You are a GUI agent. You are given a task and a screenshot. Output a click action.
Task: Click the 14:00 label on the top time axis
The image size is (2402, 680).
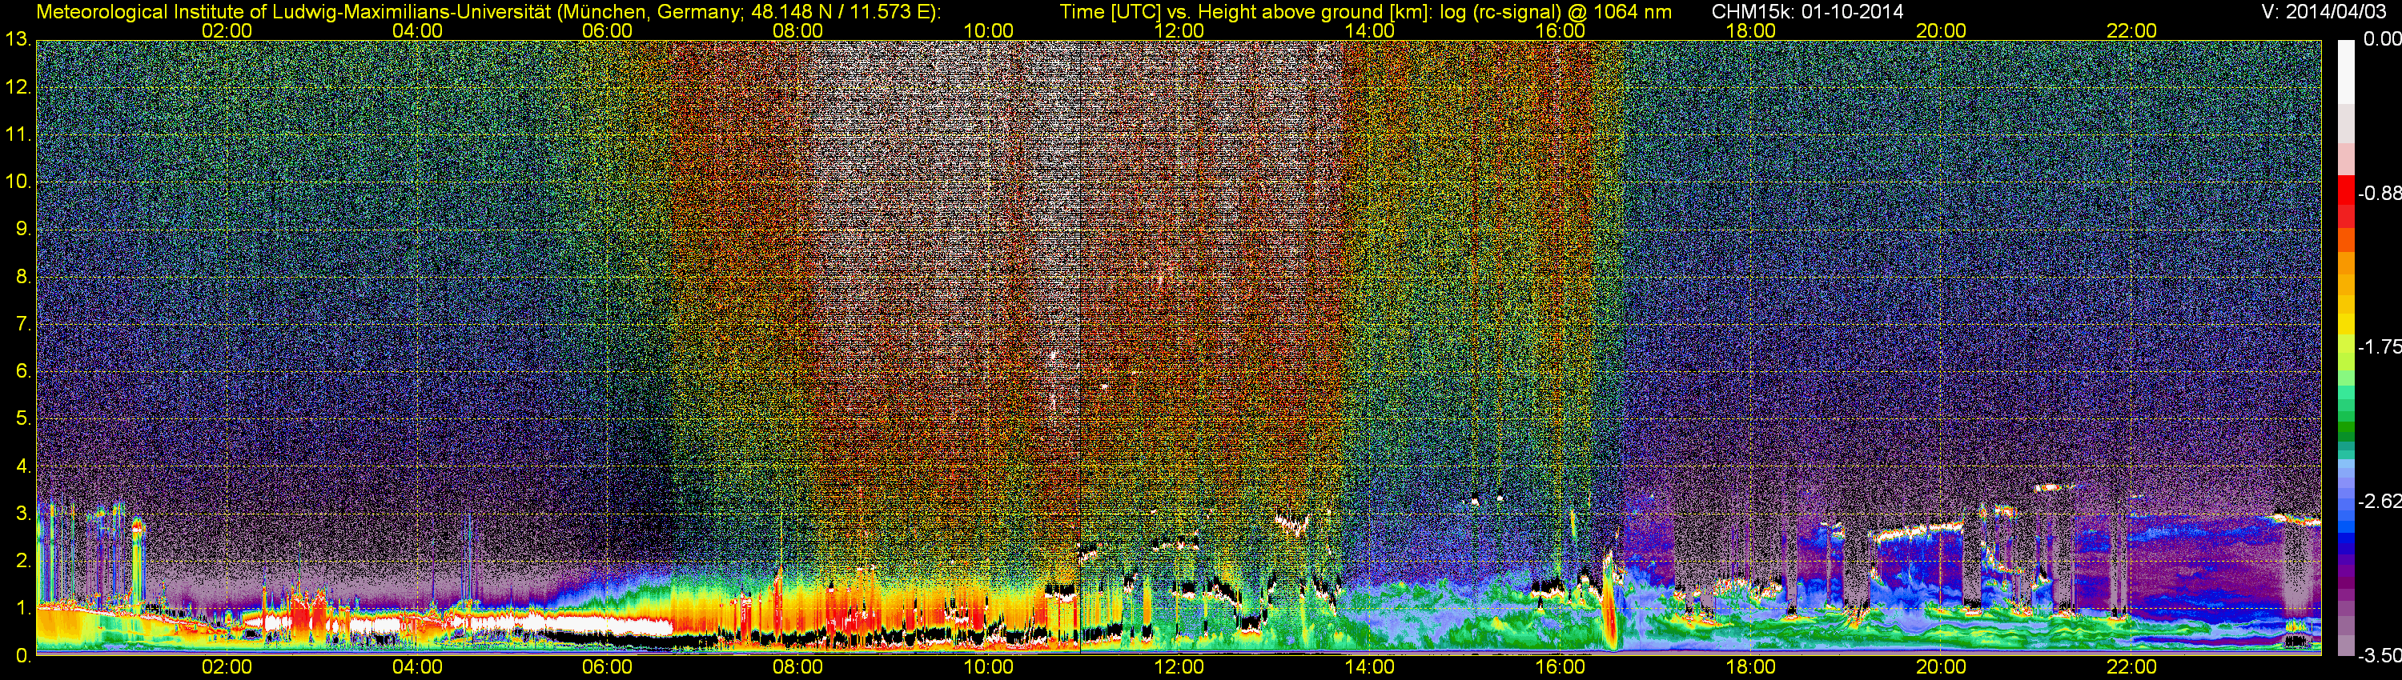click(1370, 30)
